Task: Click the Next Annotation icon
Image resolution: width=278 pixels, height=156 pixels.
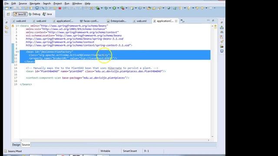Action: (x=181, y=8)
